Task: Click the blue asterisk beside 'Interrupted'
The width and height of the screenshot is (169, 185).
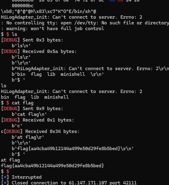Action: (5, 177)
